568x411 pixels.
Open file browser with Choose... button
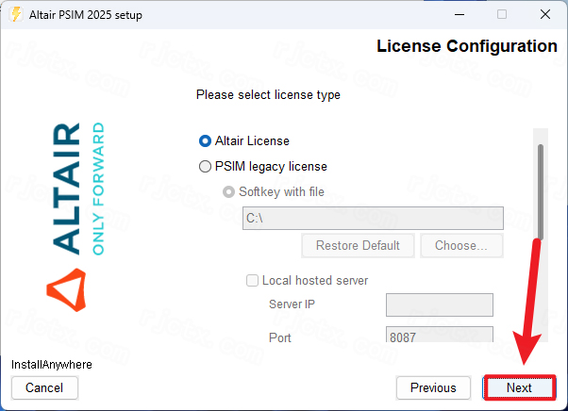coord(461,246)
